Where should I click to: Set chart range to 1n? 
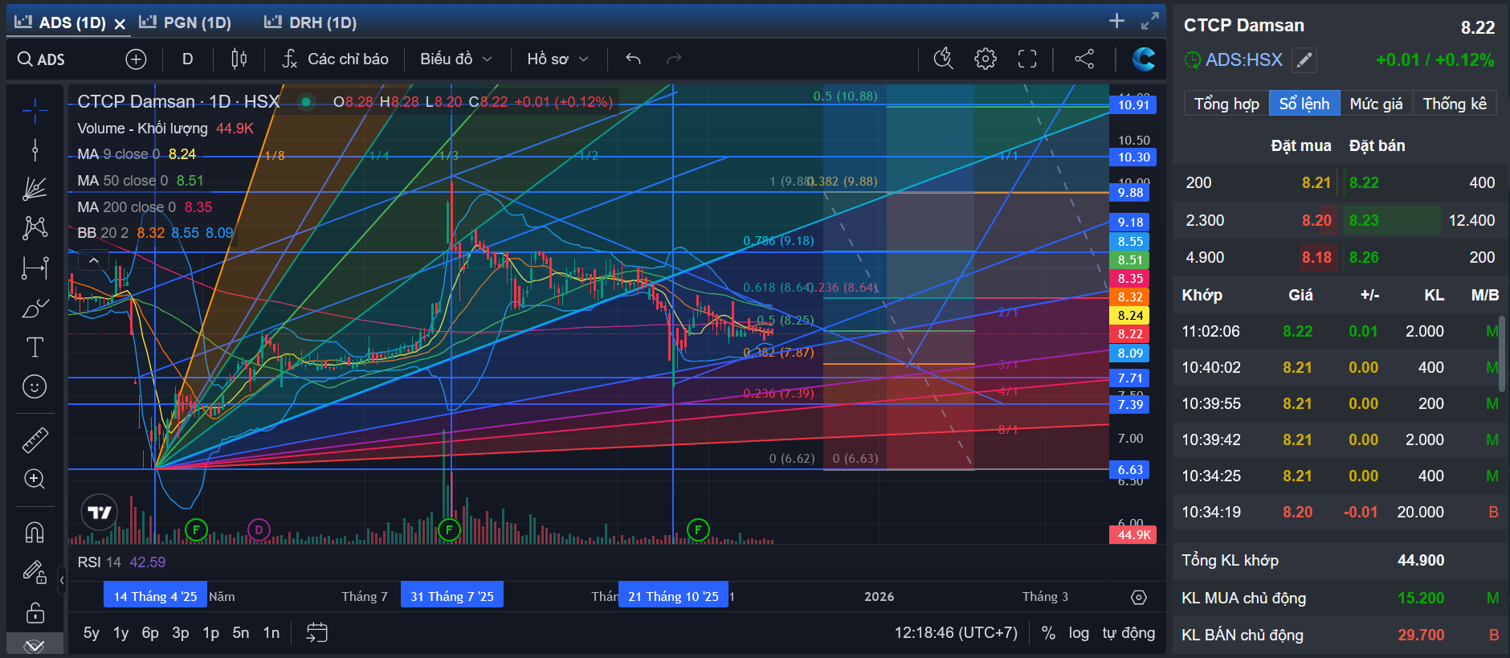pos(271,633)
